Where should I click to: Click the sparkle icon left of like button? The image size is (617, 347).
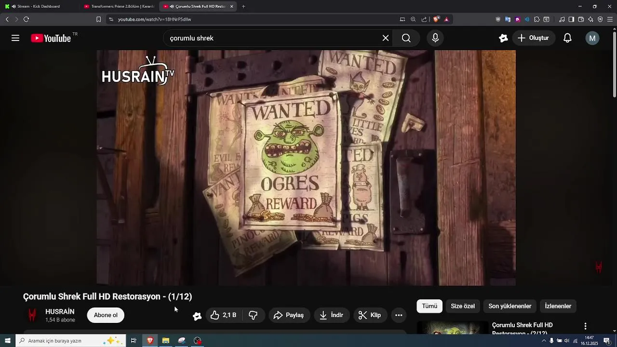click(197, 316)
